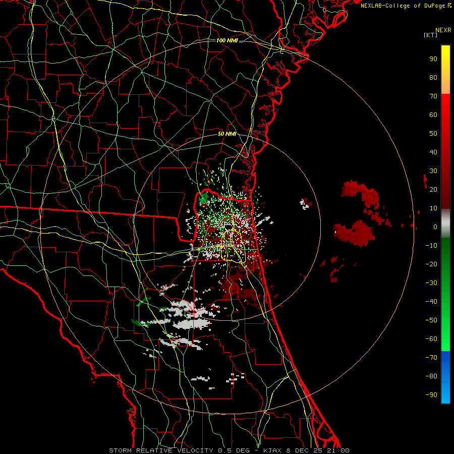Click the positive 50 value on velocity scale

click(433, 134)
